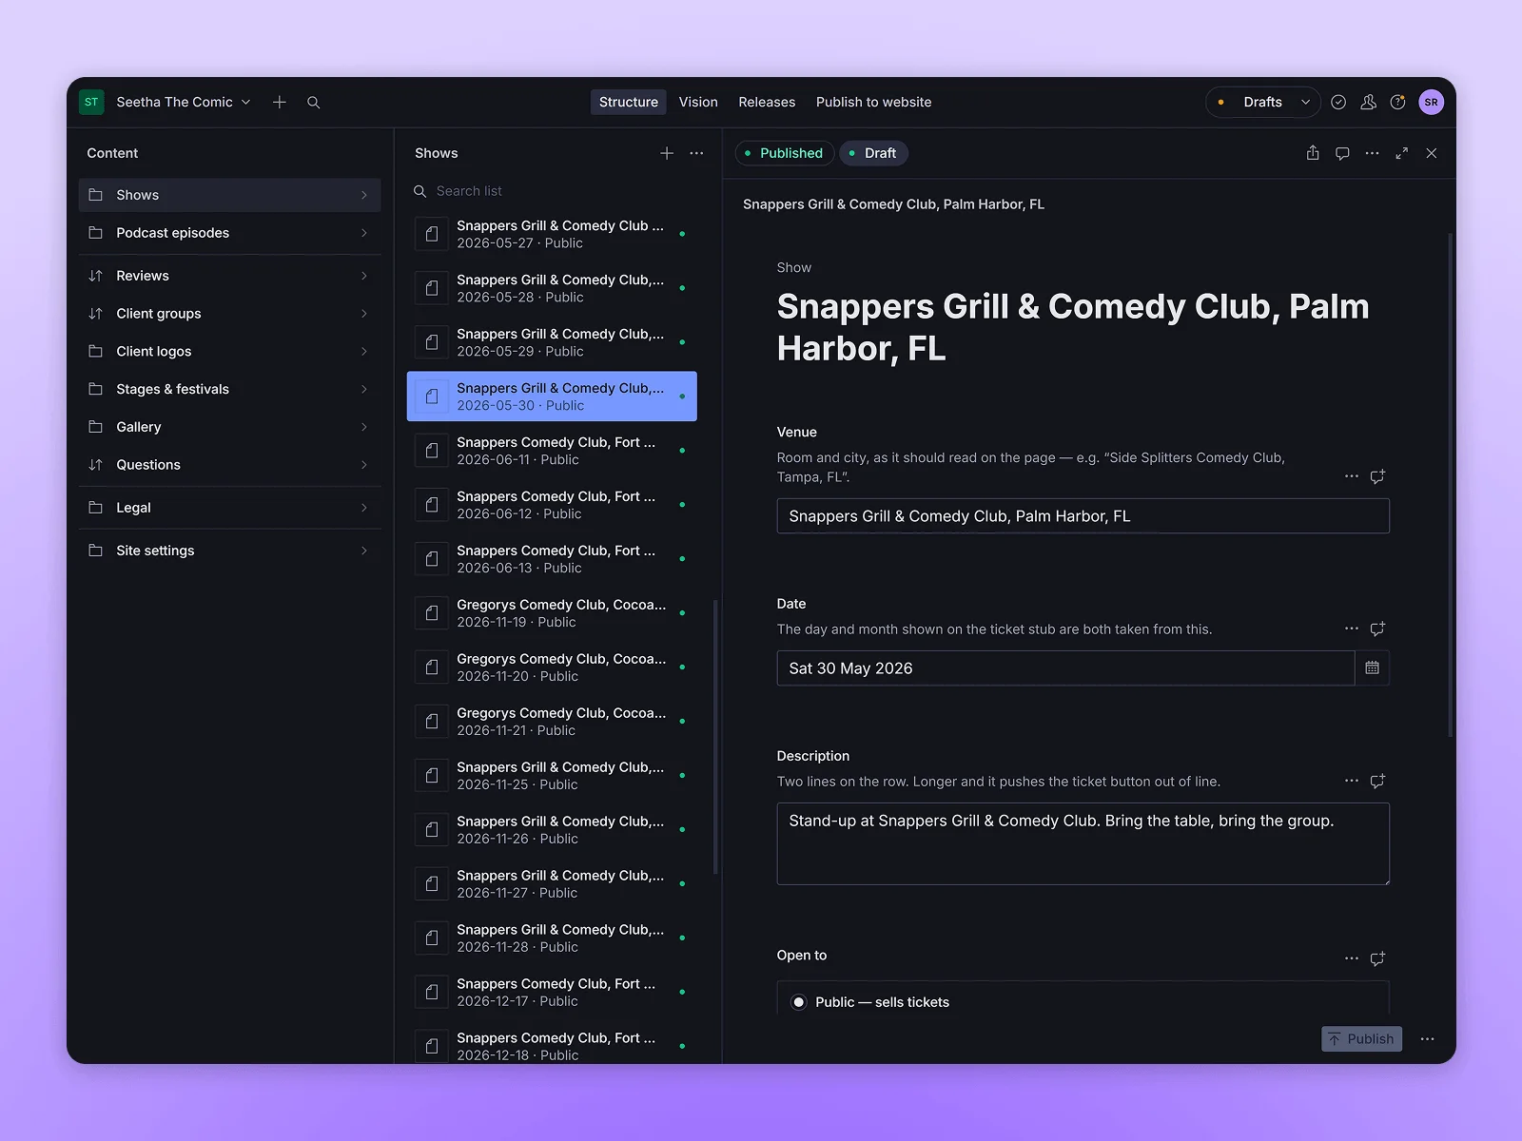This screenshot has width=1522, height=1141.
Task: Add a new show with the plus icon
Action: pyautogui.click(x=667, y=153)
